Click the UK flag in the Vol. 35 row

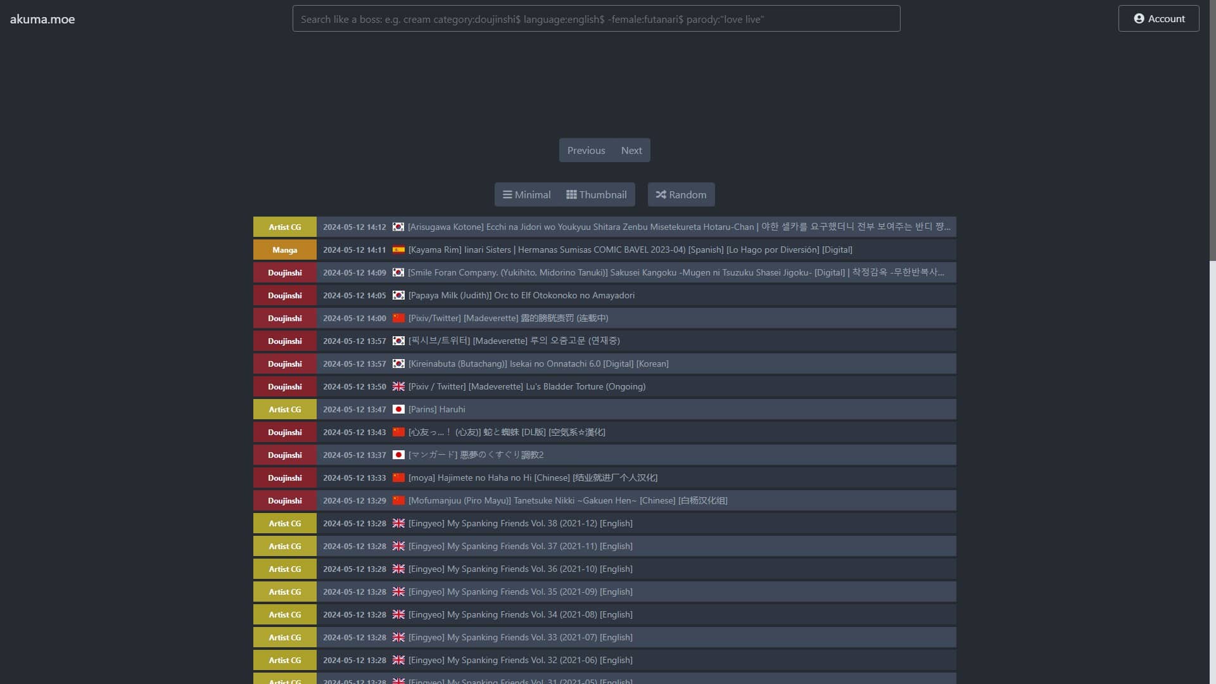click(x=398, y=592)
